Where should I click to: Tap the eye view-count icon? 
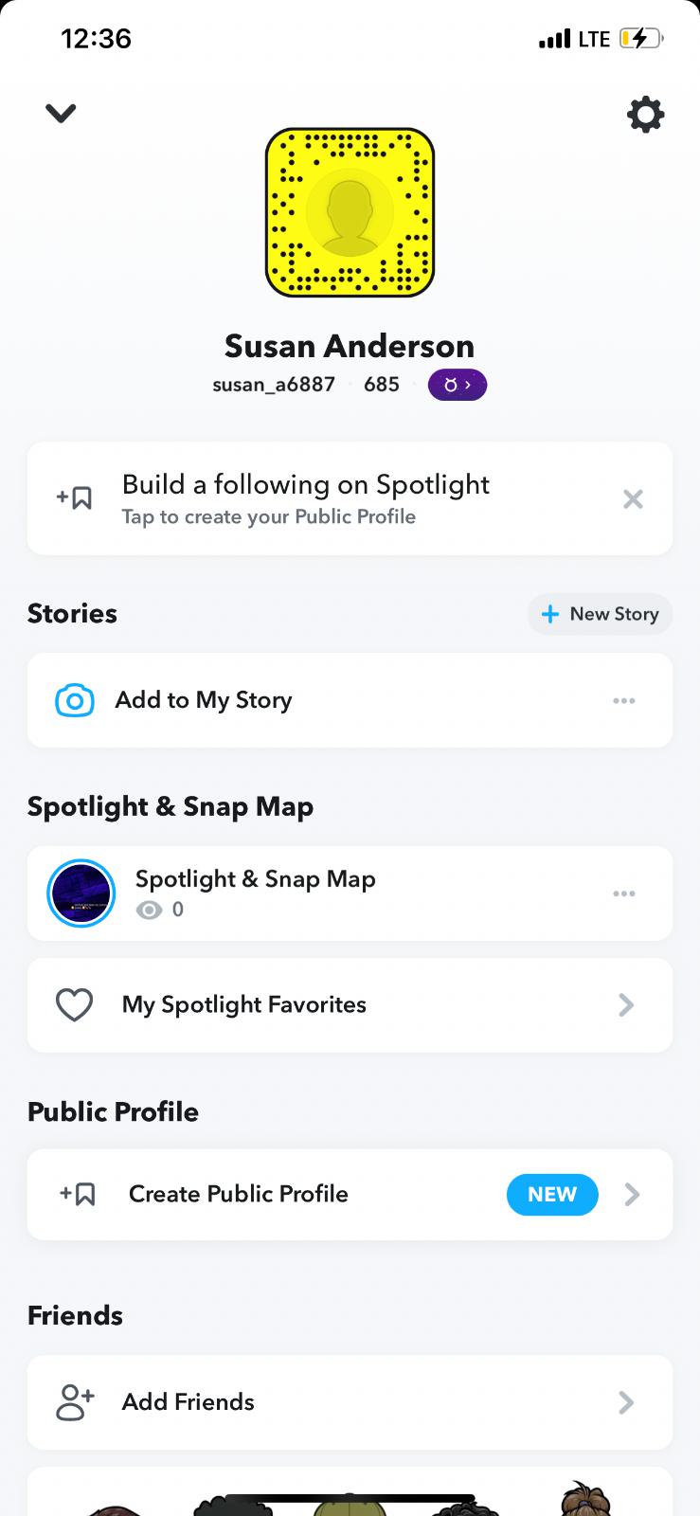[149, 911]
